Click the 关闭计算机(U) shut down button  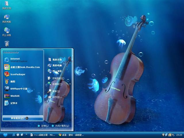60,126
